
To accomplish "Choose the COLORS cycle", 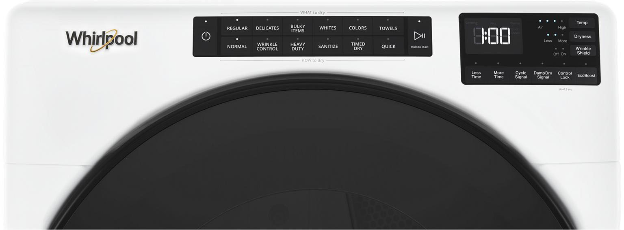I will click(x=358, y=26).
